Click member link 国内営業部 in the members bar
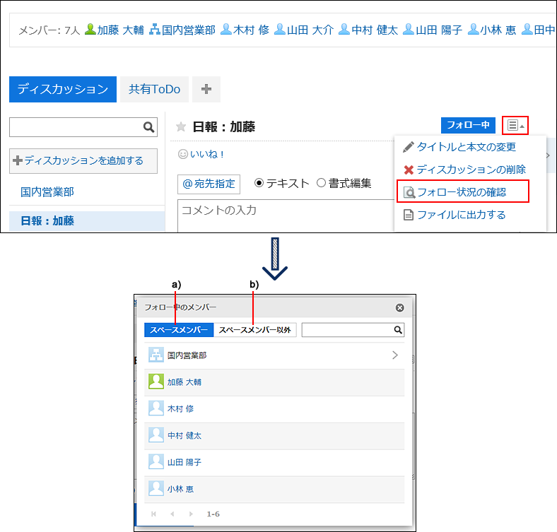This screenshot has width=557, height=532. (x=188, y=30)
